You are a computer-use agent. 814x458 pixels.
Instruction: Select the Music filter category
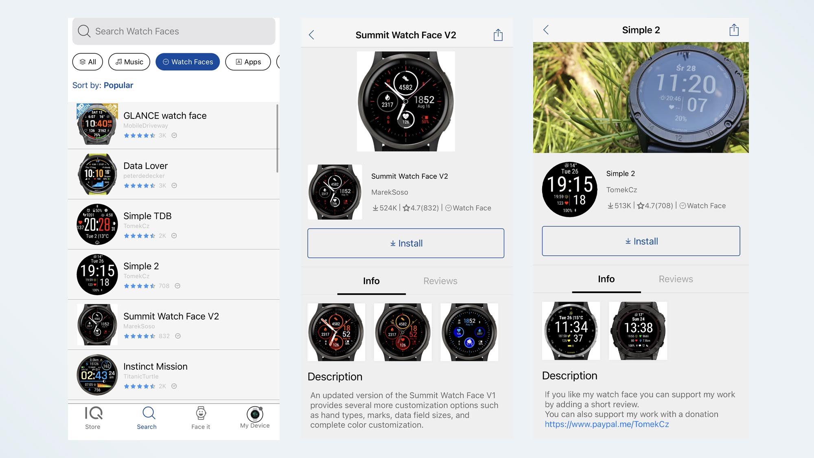point(129,61)
